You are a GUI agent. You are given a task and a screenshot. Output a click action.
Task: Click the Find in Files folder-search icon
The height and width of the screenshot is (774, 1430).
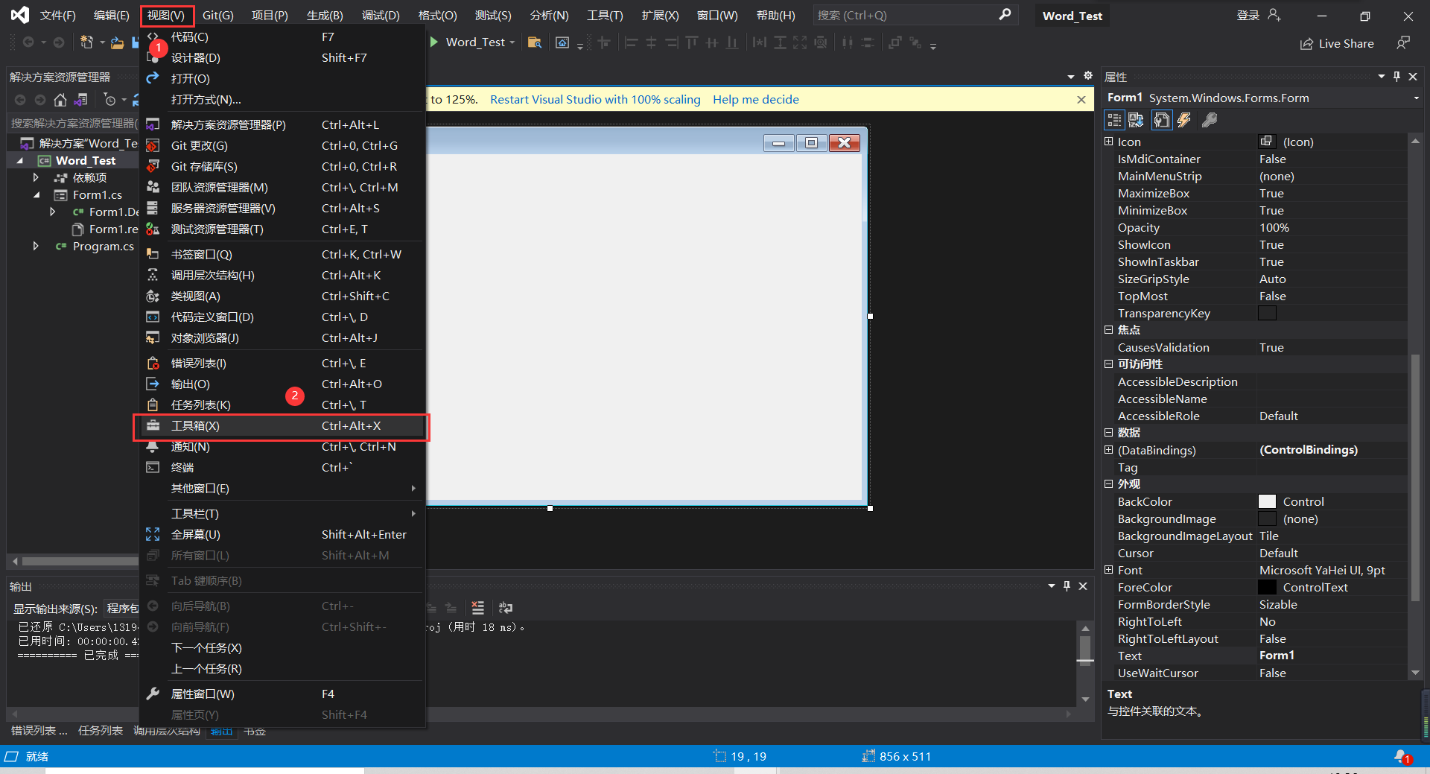[534, 42]
